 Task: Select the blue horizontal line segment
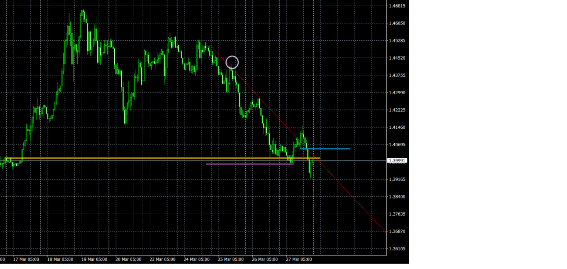pos(325,149)
